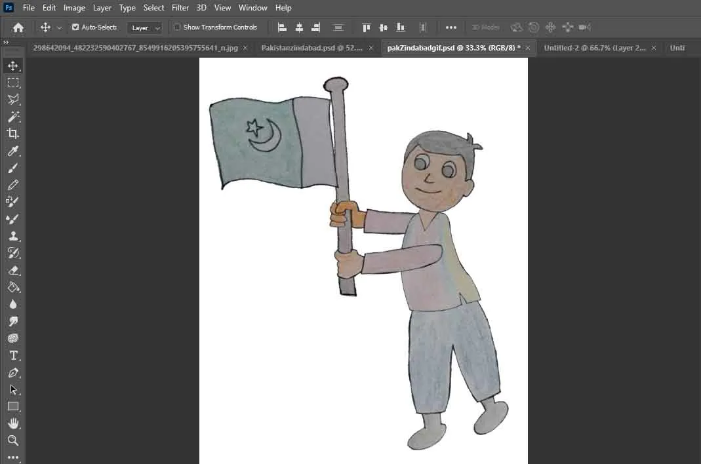701x464 pixels.
Task: Select the Crop tool
Action: click(12, 134)
